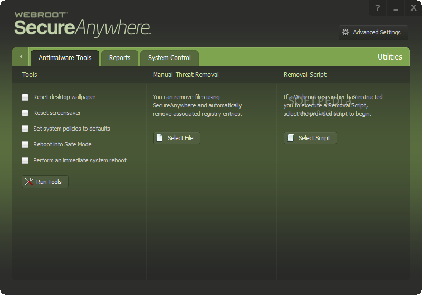This screenshot has width=422, height=295.
Task: Switch to the Antimalware Tools tab
Action: pyautogui.click(x=65, y=58)
